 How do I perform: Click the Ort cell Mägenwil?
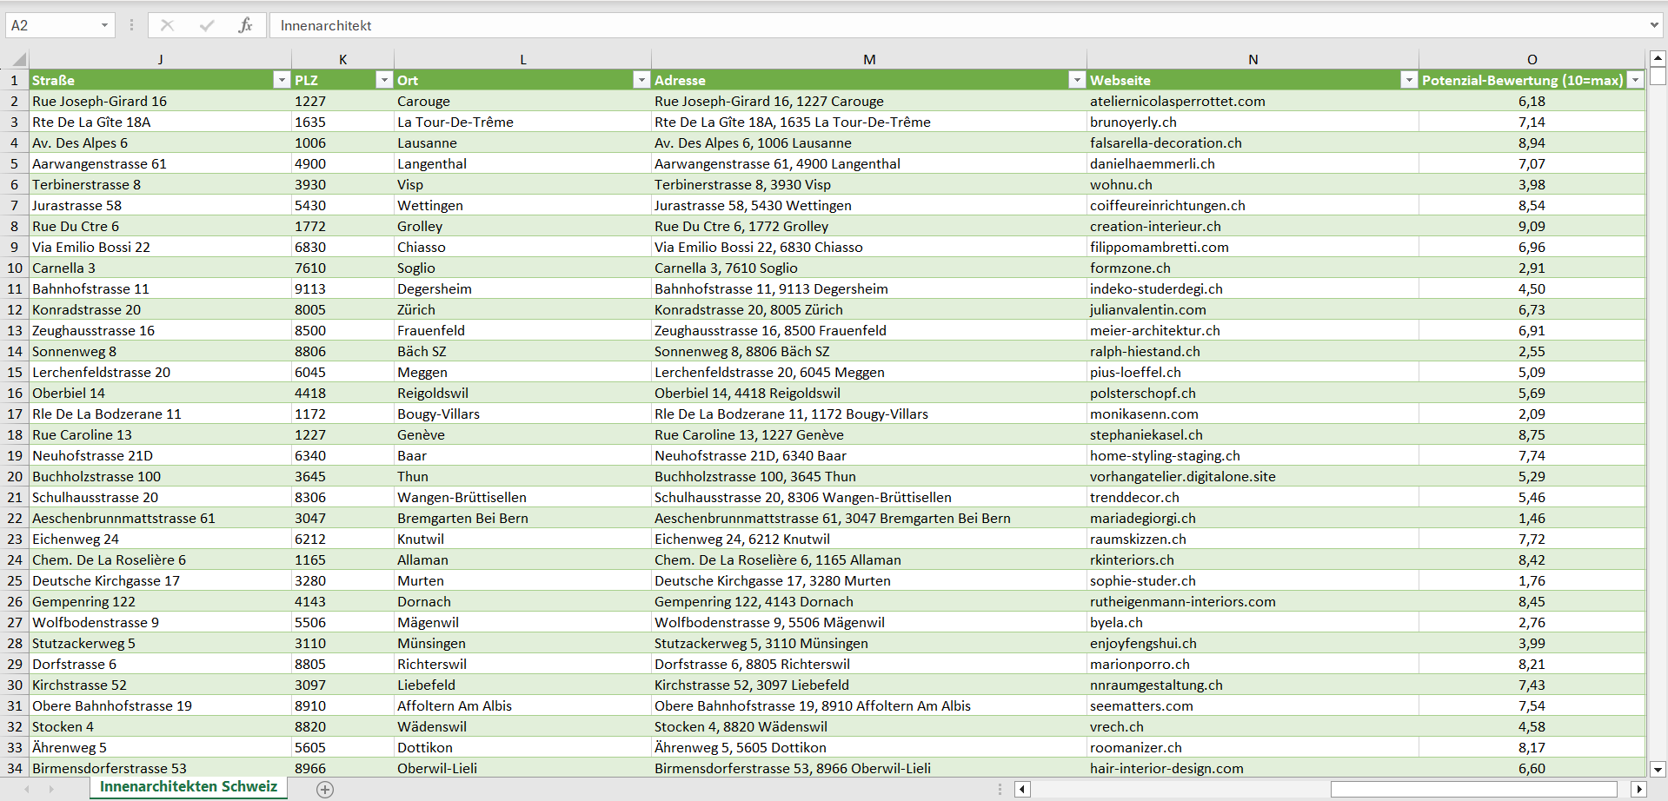click(x=523, y=622)
